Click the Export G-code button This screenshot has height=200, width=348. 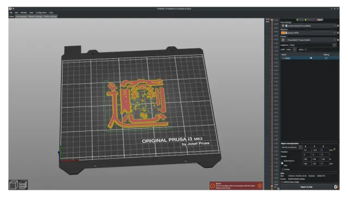click(307, 187)
